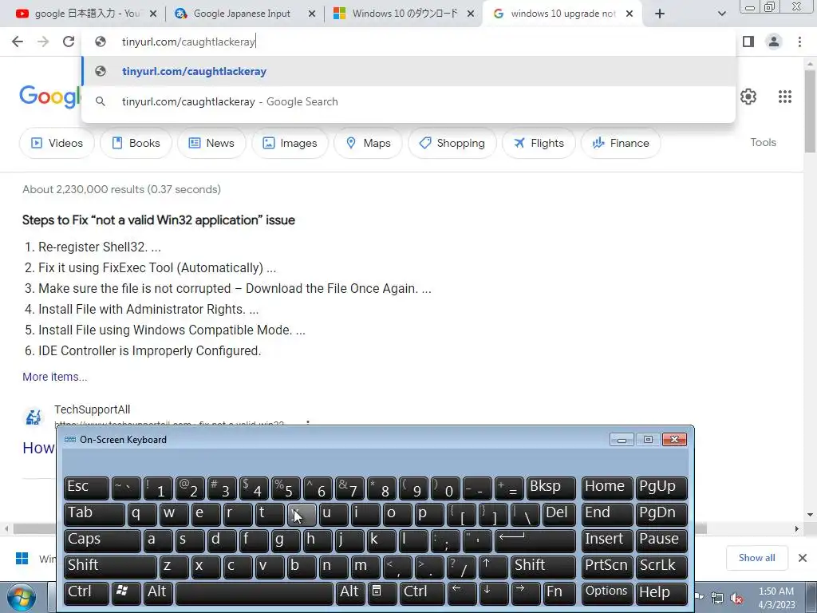
Task: Toggle Caps on the On-Screen Keyboard
Action: click(102, 540)
